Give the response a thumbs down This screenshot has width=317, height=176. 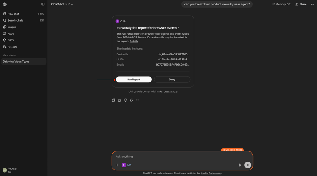click(x=126, y=100)
